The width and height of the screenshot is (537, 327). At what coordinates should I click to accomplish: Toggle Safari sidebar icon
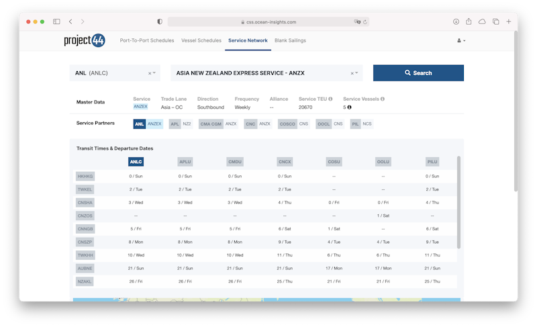click(56, 21)
